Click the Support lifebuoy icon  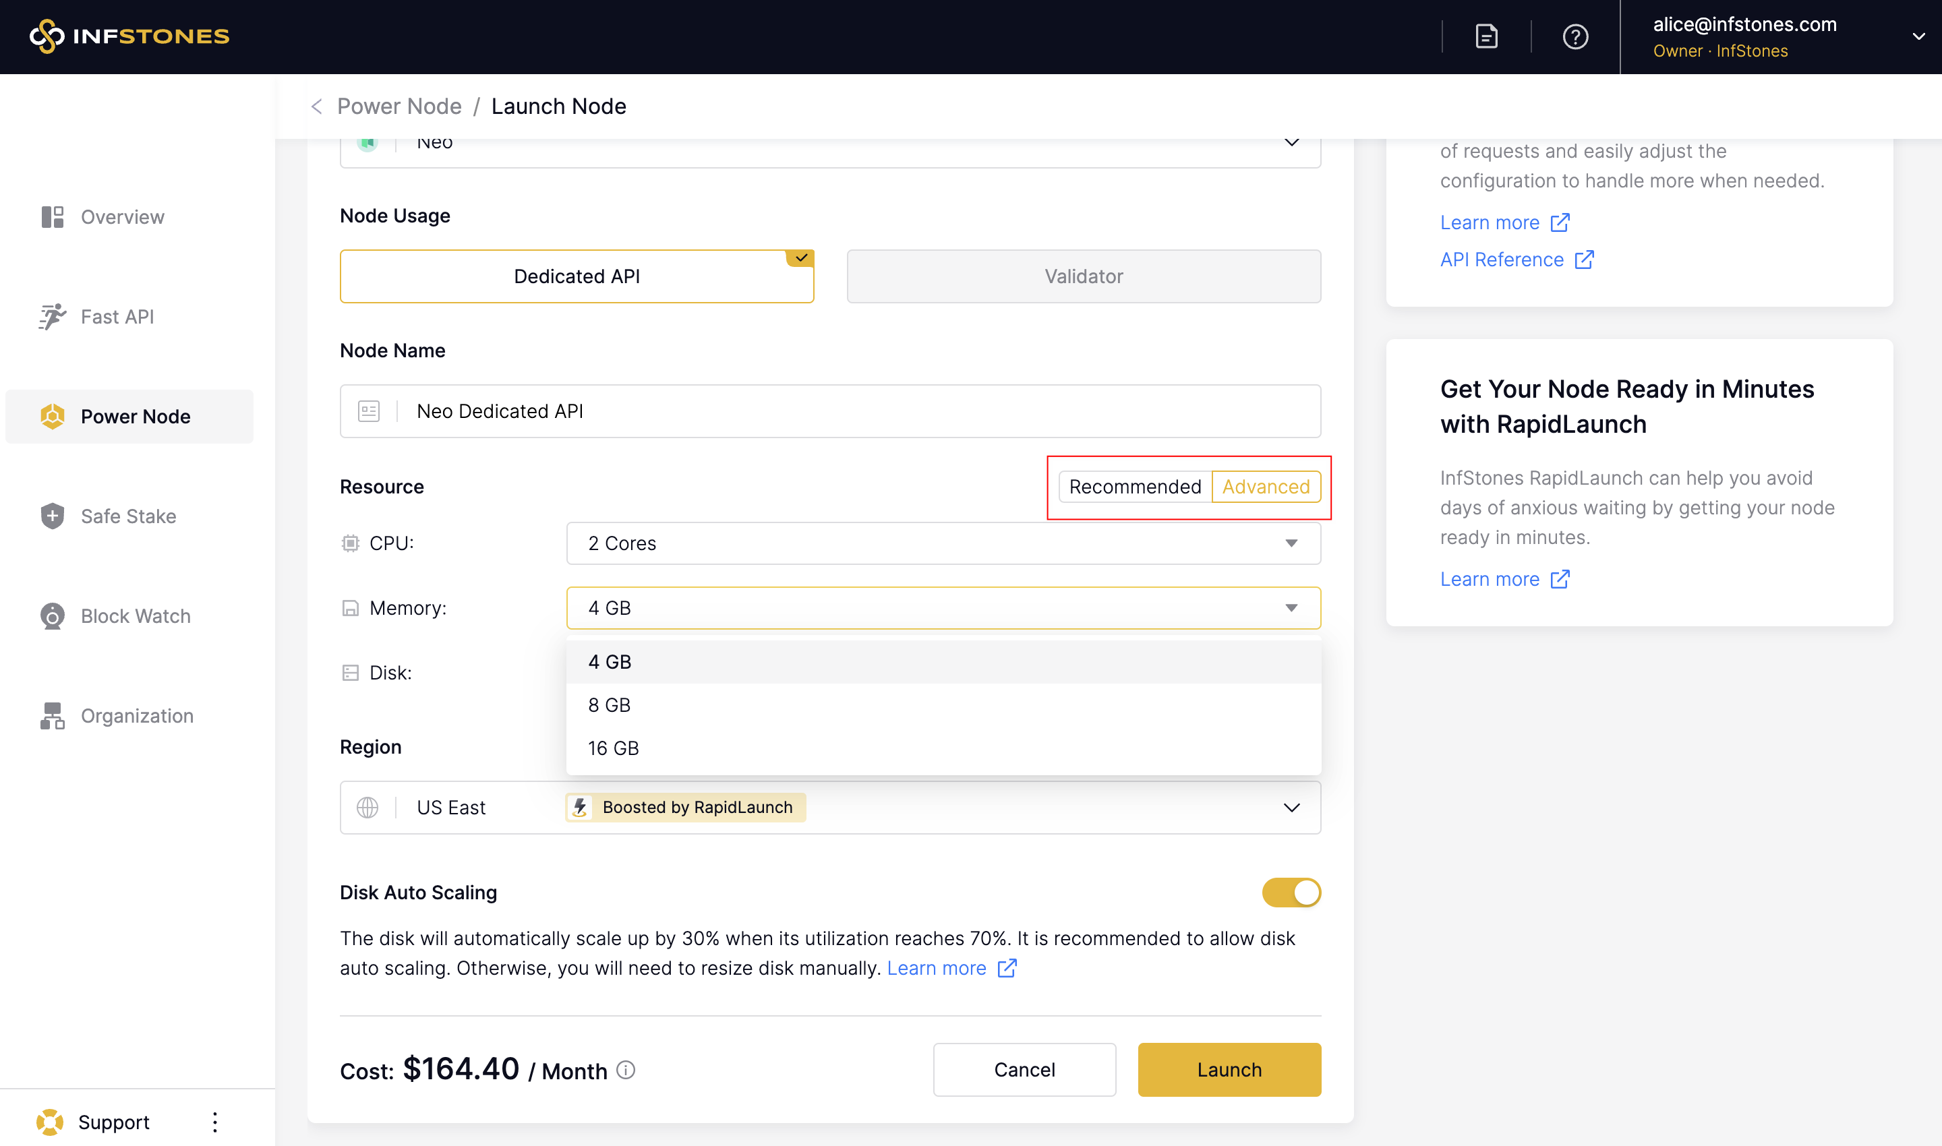pyautogui.click(x=50, y=1121)
